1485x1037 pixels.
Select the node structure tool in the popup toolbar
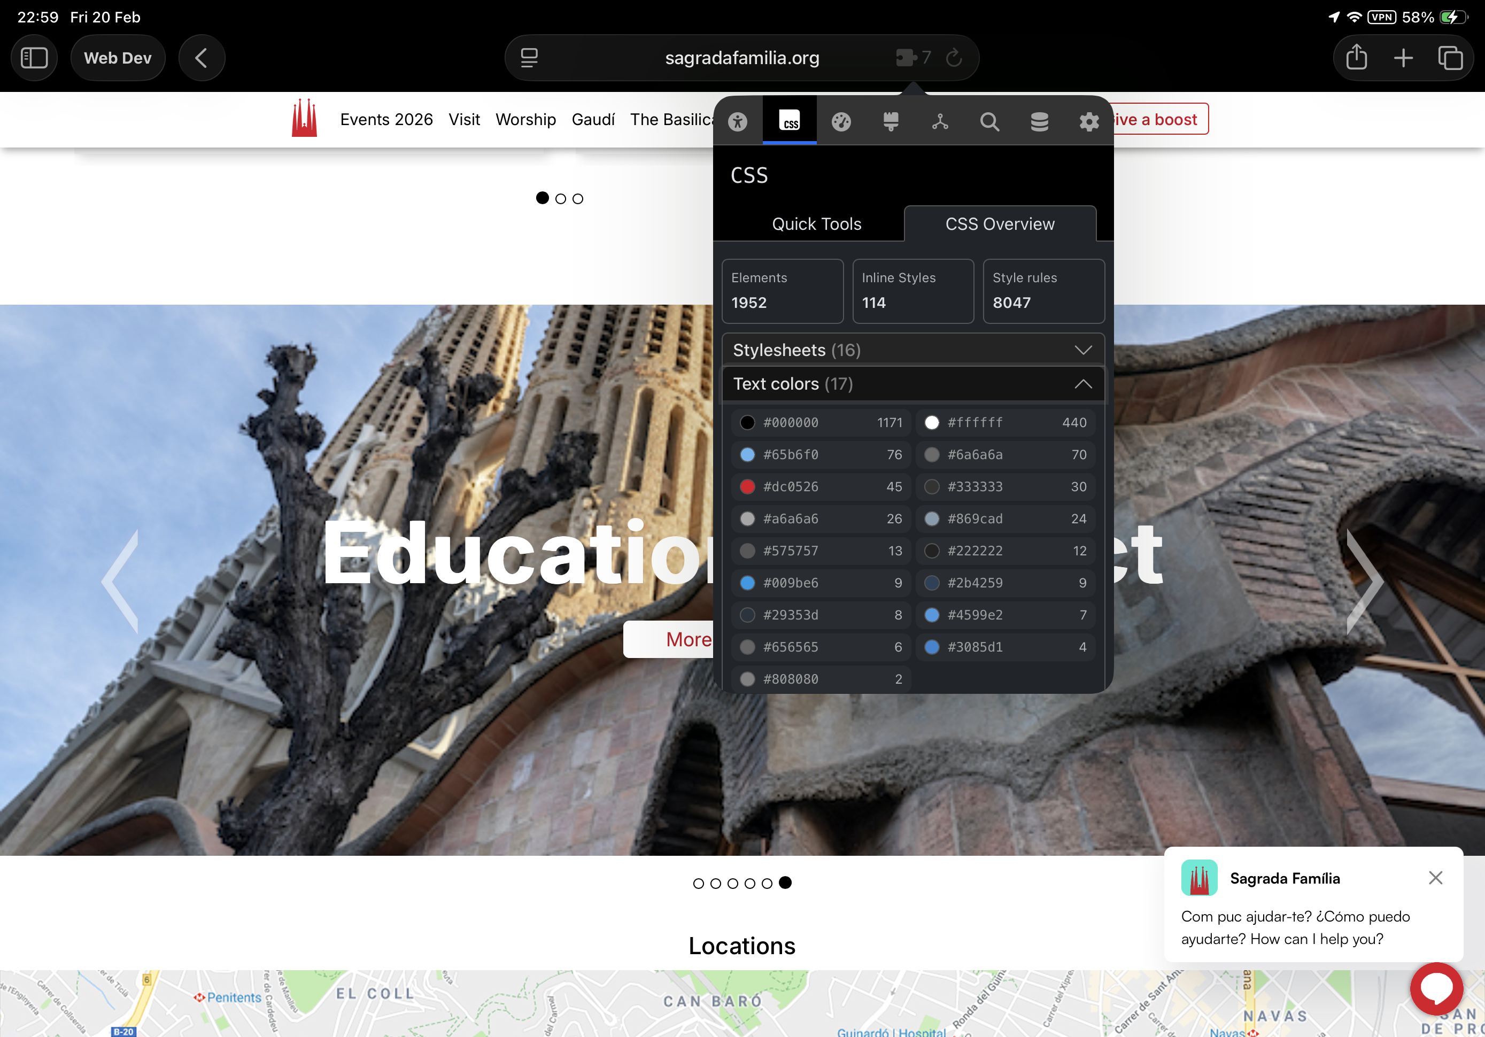pyautogui.click(x=940, y=121)
